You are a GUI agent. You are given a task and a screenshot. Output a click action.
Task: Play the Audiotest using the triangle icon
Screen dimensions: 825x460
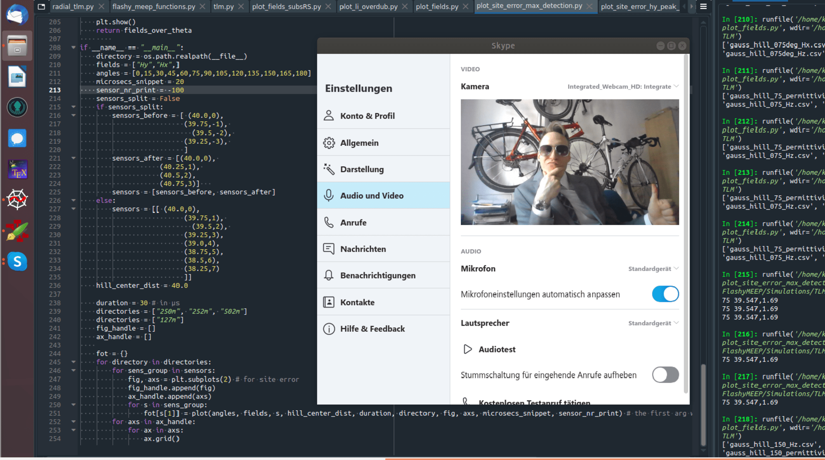(x=467, y=349)
